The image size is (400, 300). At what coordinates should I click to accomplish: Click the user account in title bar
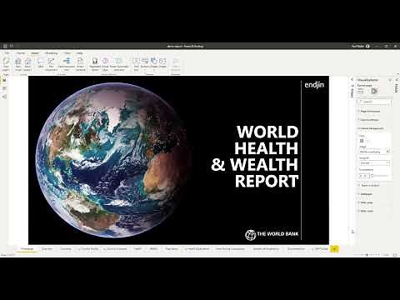360,46
